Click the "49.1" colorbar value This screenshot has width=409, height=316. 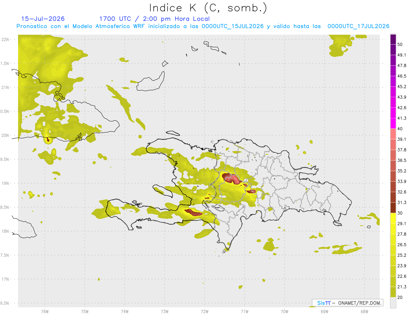402,55
